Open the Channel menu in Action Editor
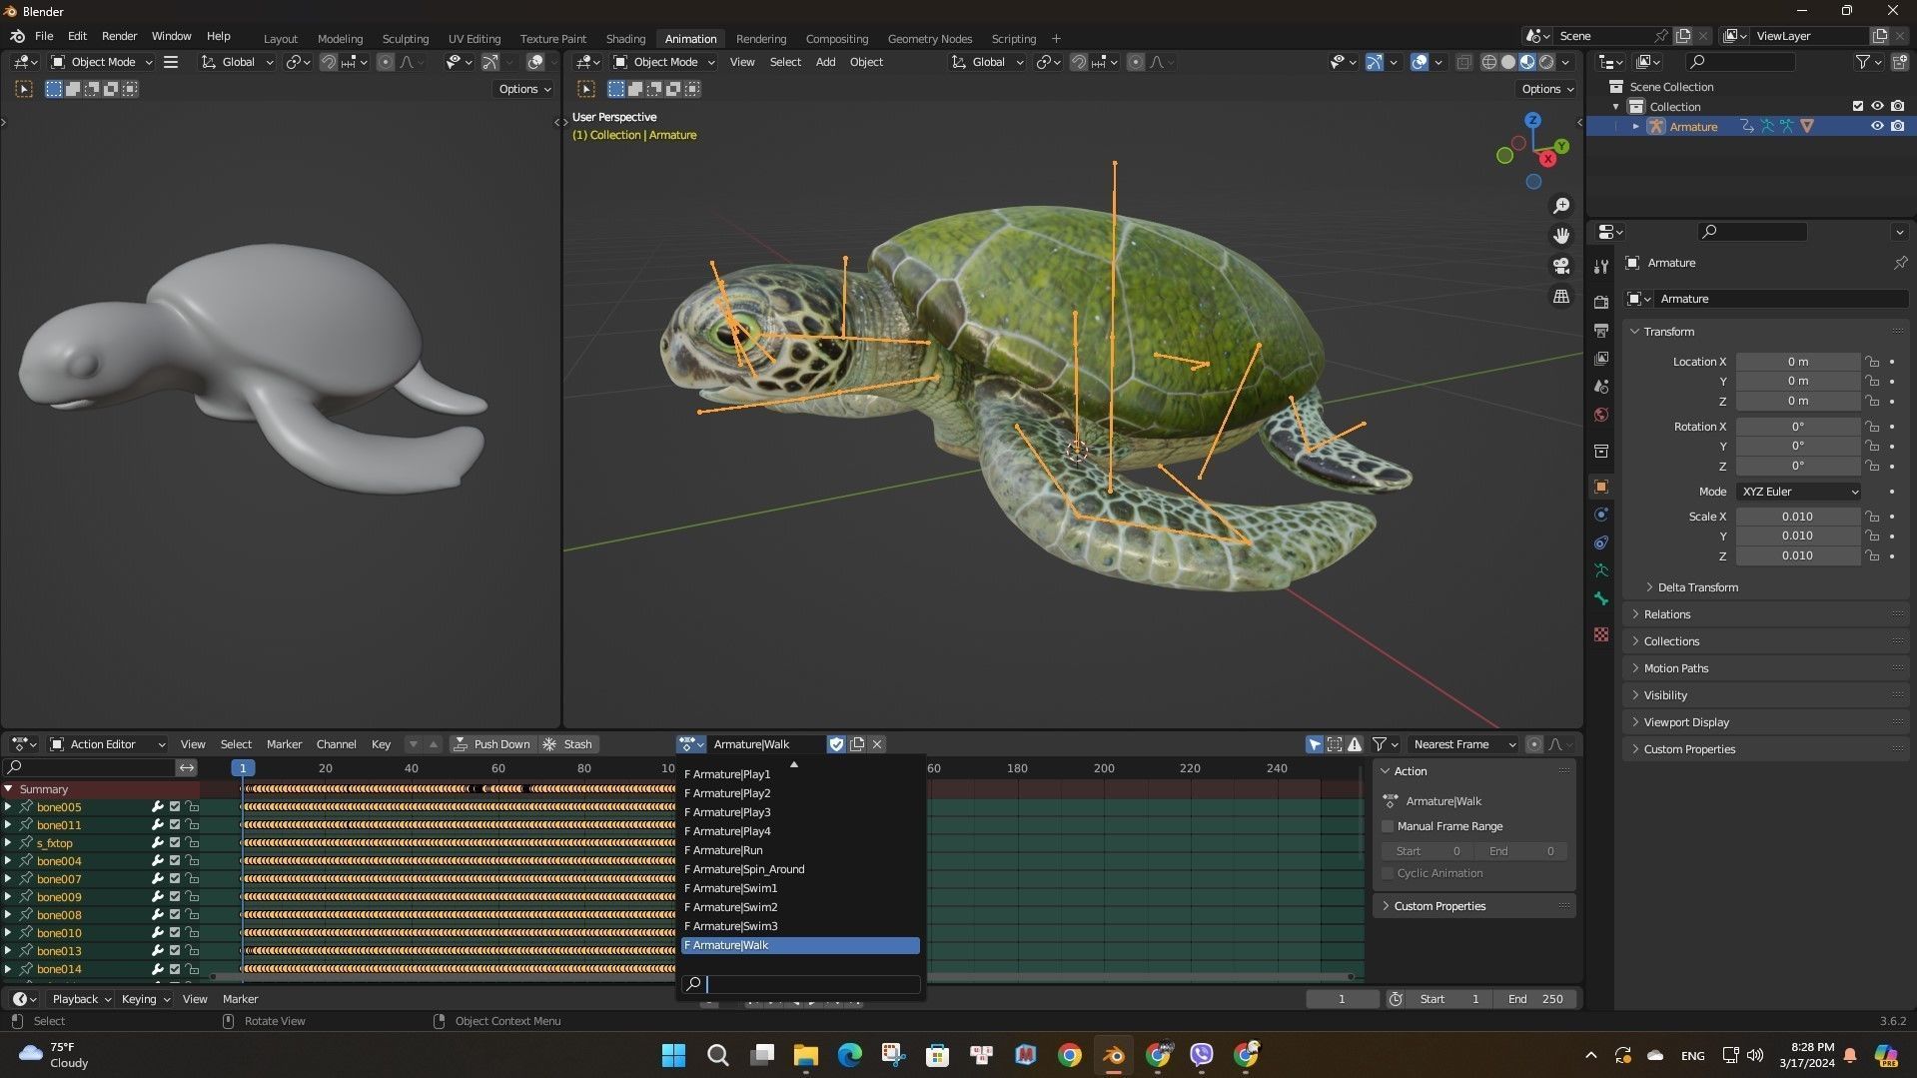This screenshot has width=1917, height=1078. click(336, 744)
